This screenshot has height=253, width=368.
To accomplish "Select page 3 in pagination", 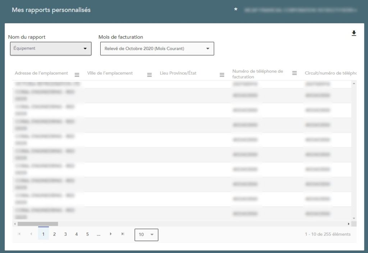I will (65, 234).
